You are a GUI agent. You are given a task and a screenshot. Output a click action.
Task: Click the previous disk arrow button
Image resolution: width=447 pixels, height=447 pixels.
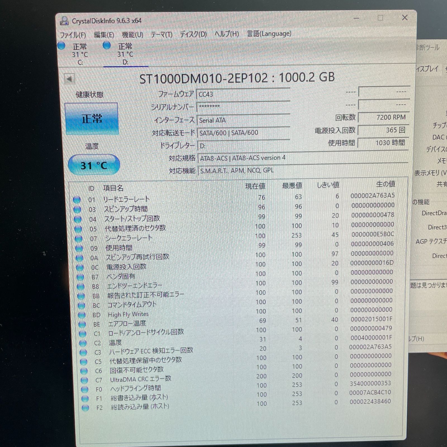pos(69,79)
